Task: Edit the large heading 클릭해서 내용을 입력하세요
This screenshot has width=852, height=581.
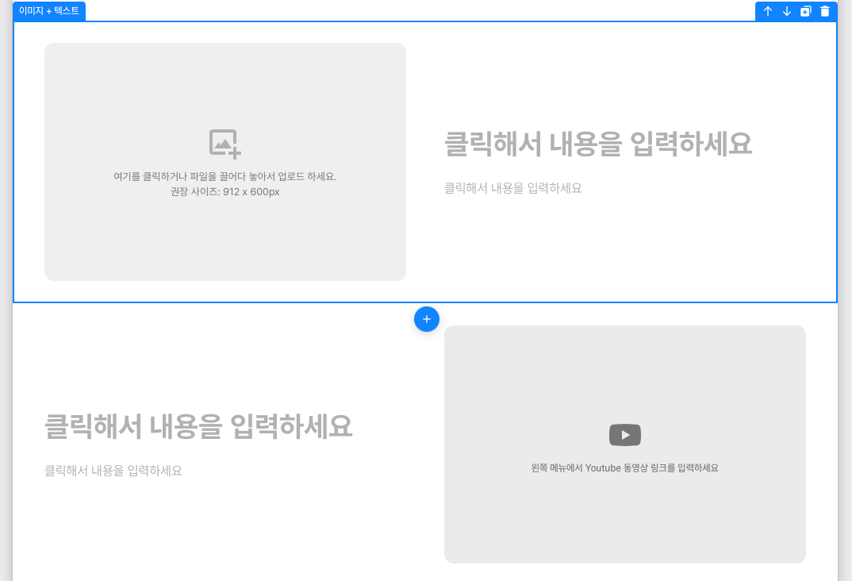Action: click(598, 144)
